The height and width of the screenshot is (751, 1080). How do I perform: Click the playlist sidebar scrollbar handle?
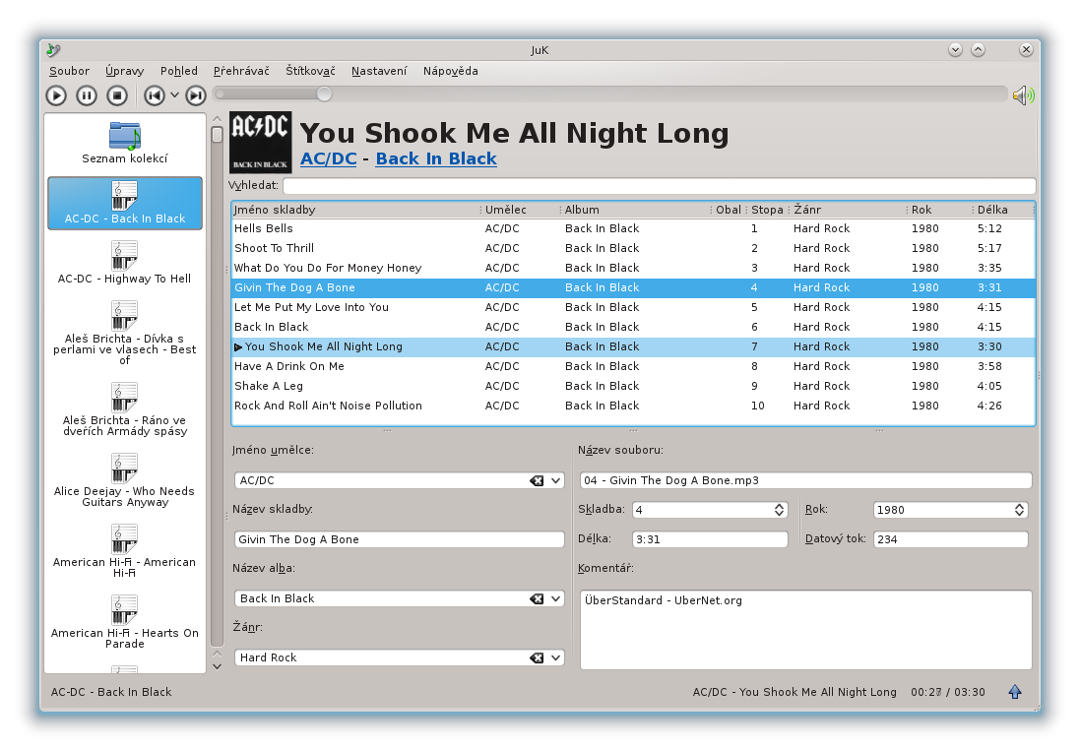[x=217, y=134]
